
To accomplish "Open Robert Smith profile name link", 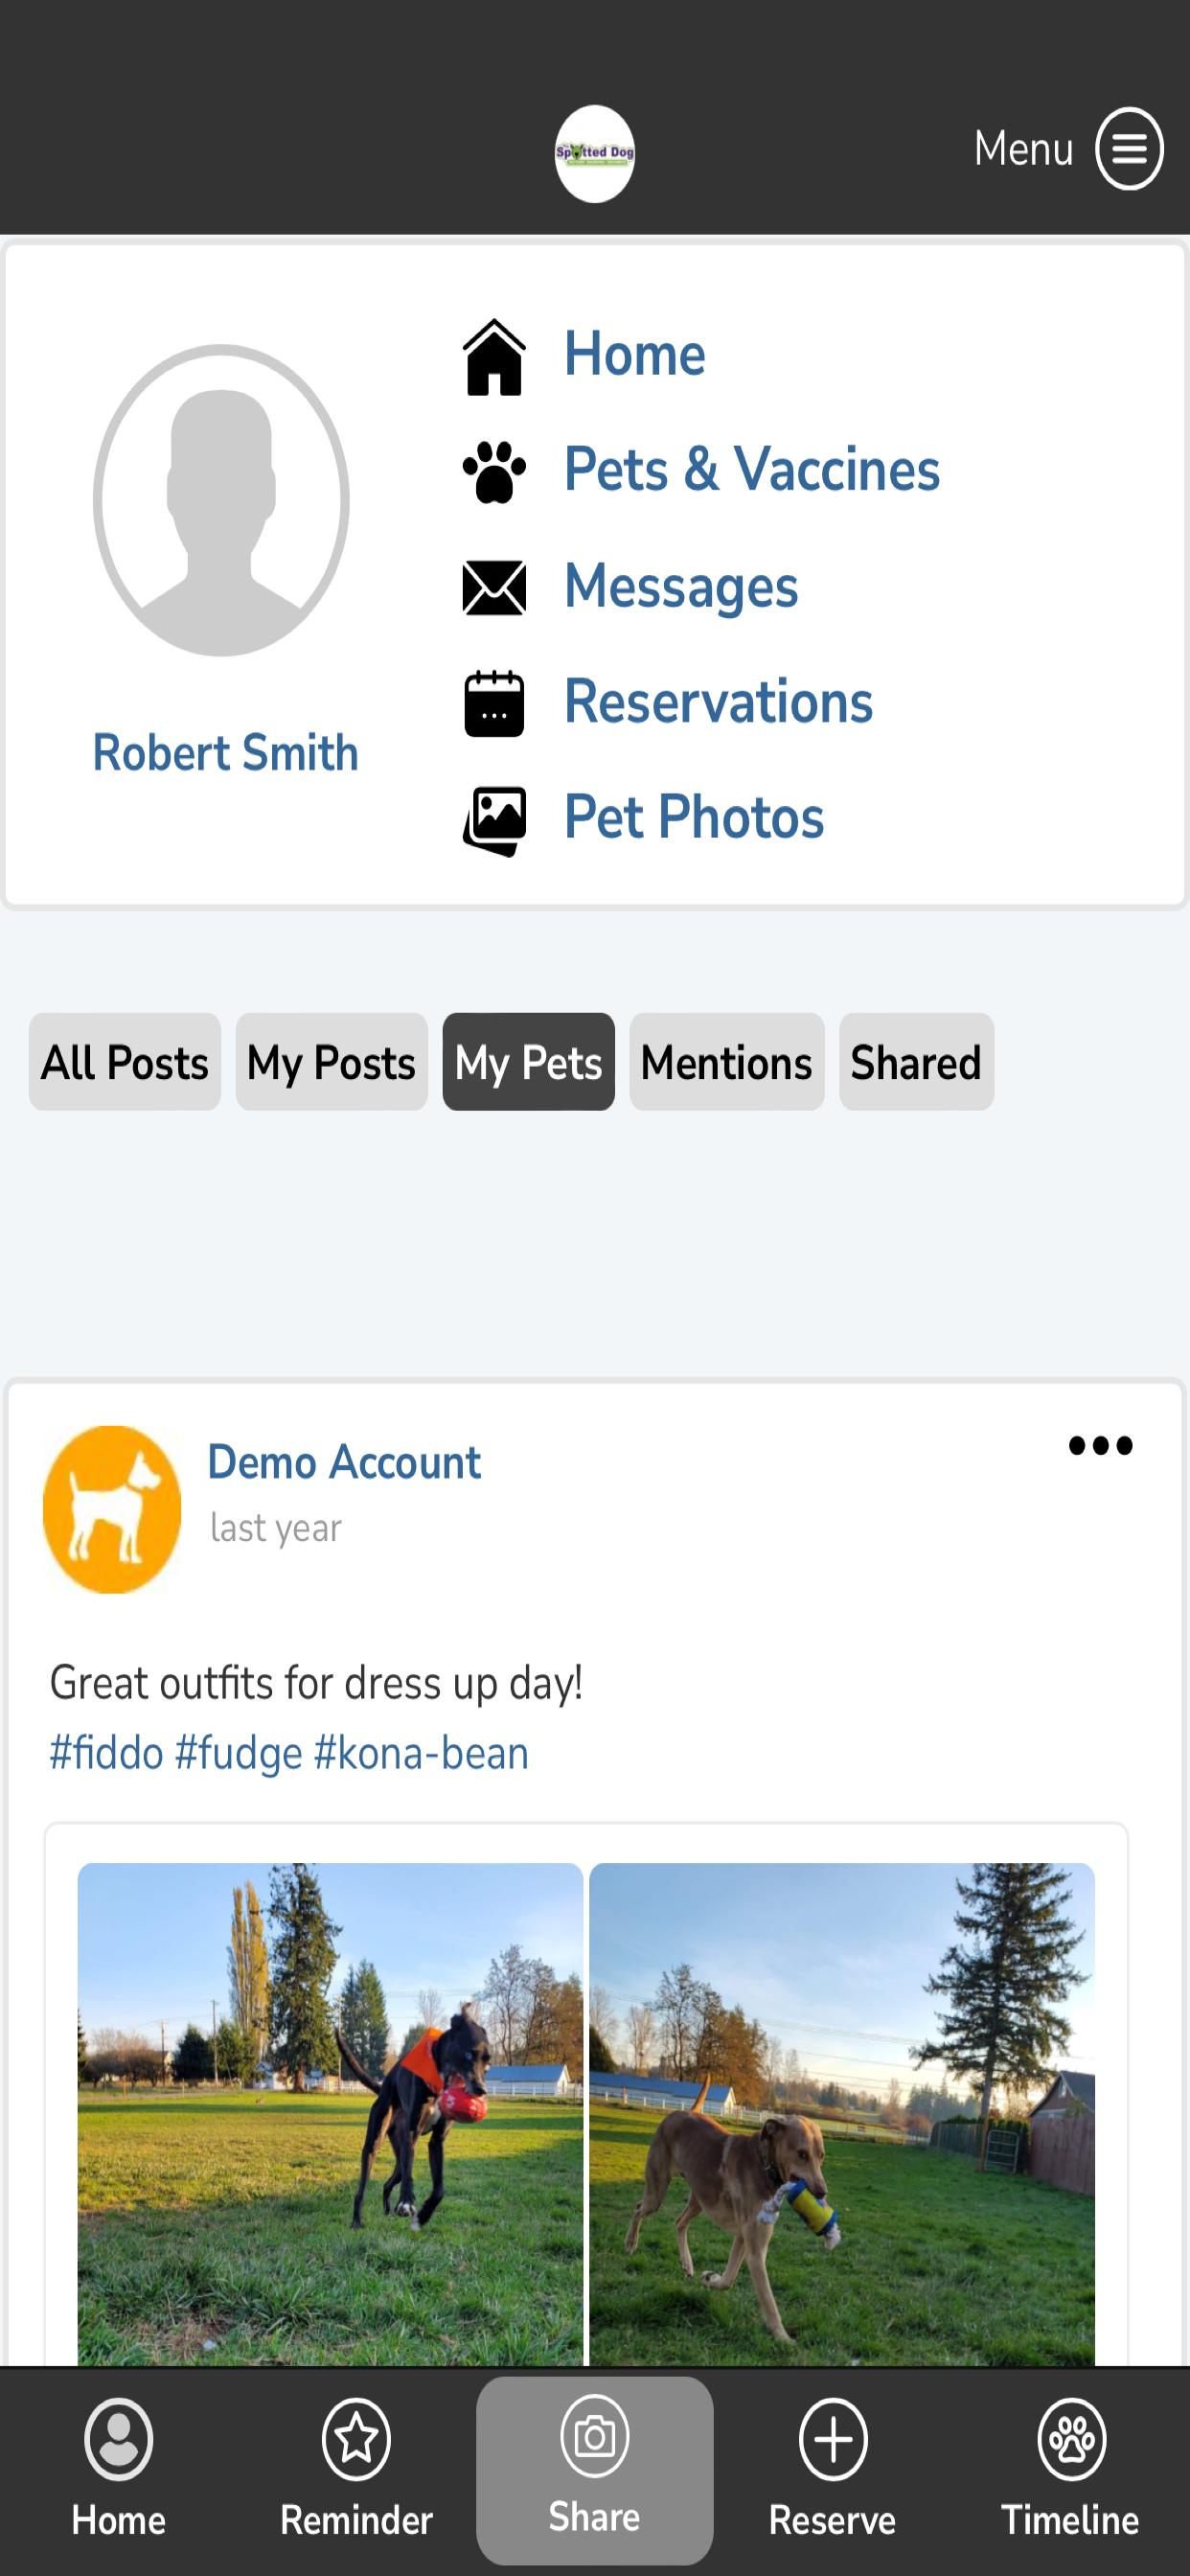I will click(x=225, y=752).
